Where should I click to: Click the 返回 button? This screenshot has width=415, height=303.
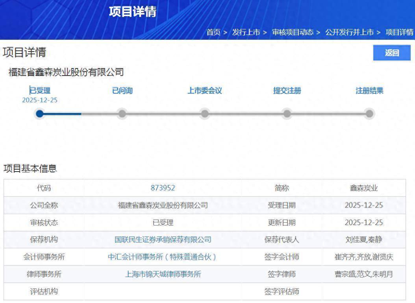coord(391,53)
